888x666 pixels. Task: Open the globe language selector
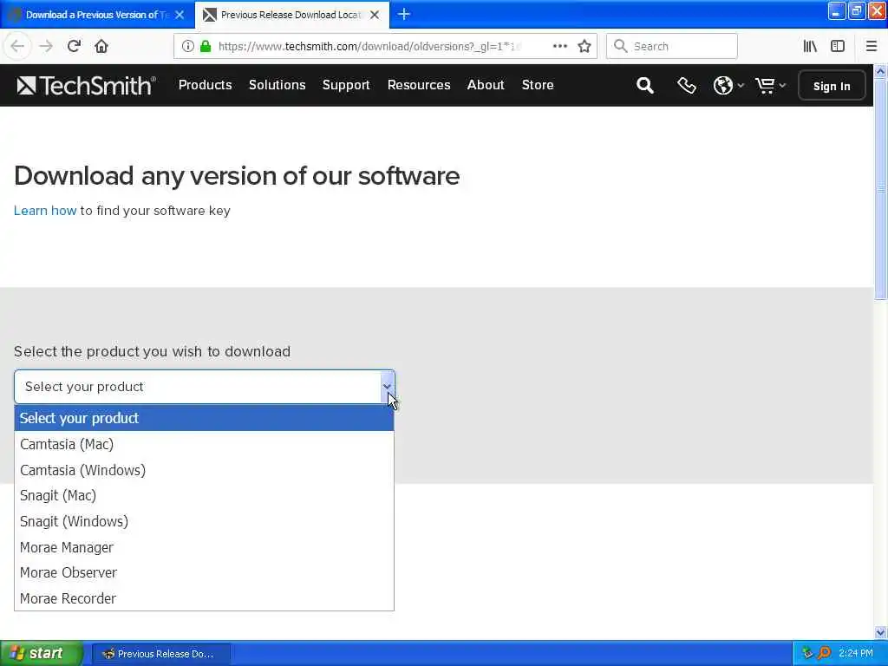[728, 86]
